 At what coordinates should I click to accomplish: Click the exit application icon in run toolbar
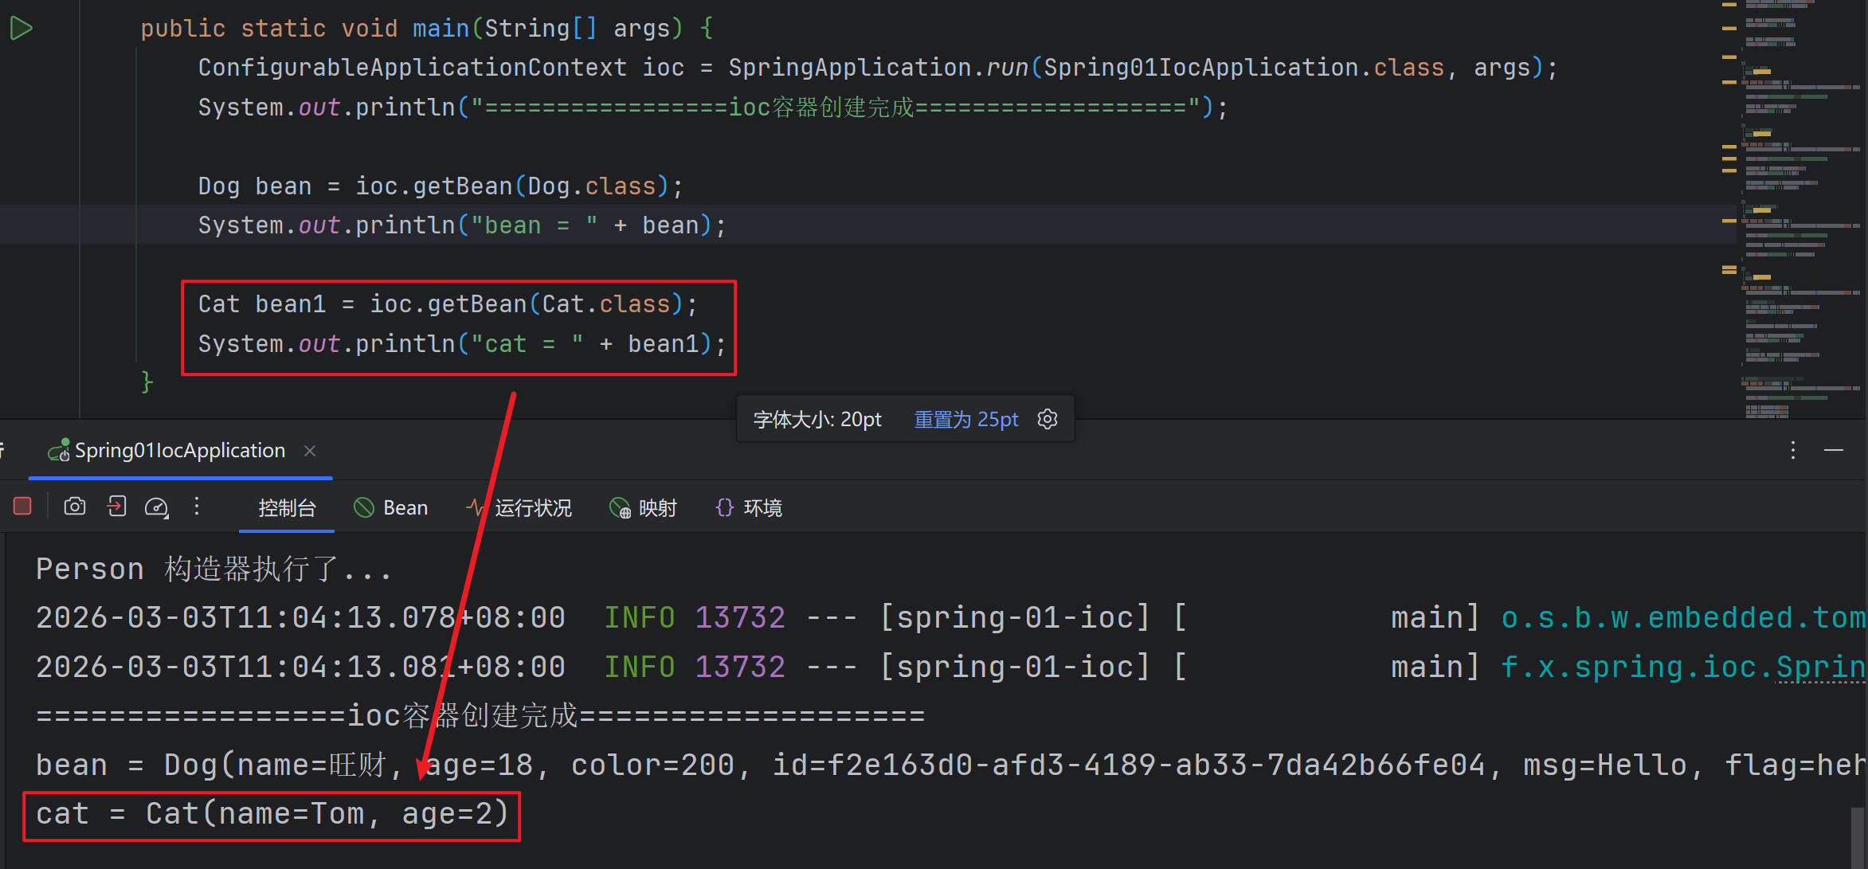[116, 507]
